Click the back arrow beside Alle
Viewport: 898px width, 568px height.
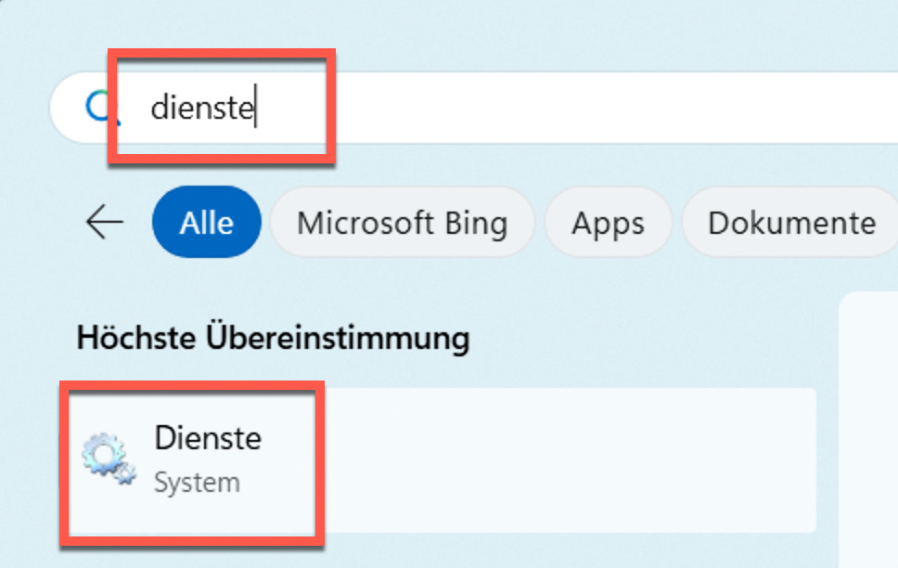tap(104, 223)
